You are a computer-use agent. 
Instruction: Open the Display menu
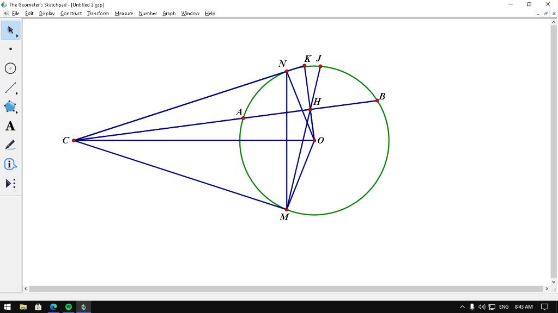coord(47,14)
